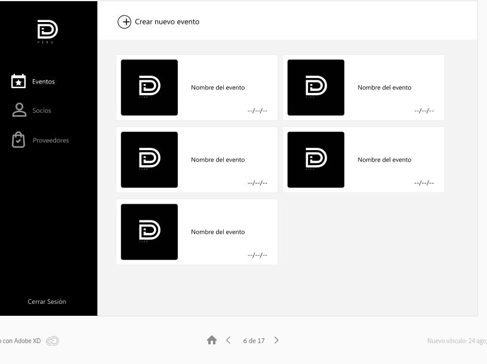The image size is (487, 364).
Task: Open Proveedores via the bag icon
Action: 18,139
